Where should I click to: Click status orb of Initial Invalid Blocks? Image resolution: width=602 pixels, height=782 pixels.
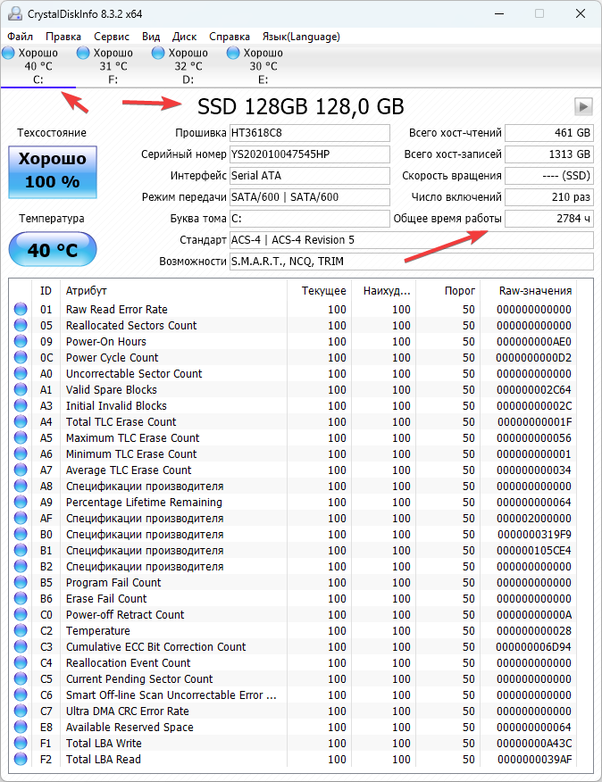tap(21, 405)
